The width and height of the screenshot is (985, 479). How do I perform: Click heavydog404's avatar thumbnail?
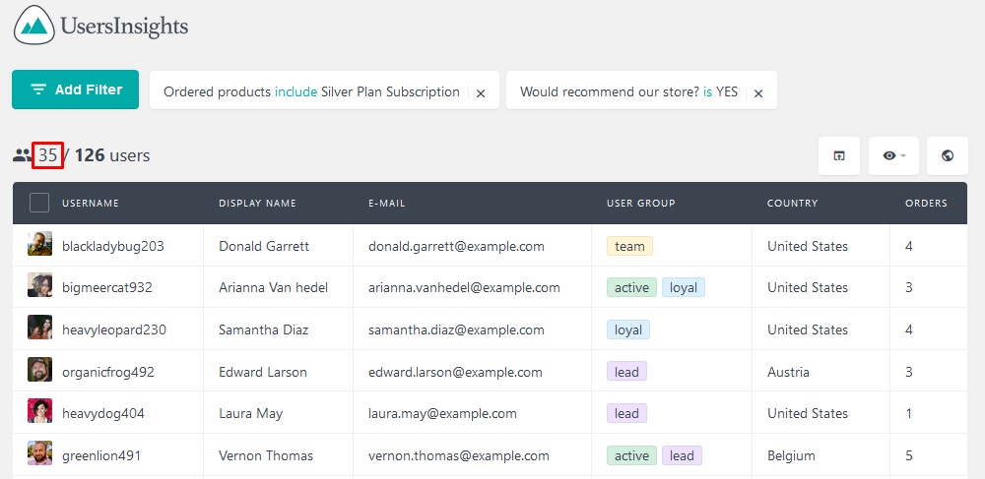39,411
